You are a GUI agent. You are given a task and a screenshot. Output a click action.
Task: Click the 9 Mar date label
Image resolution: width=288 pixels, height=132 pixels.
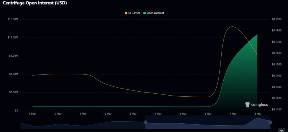pos(32,114)
